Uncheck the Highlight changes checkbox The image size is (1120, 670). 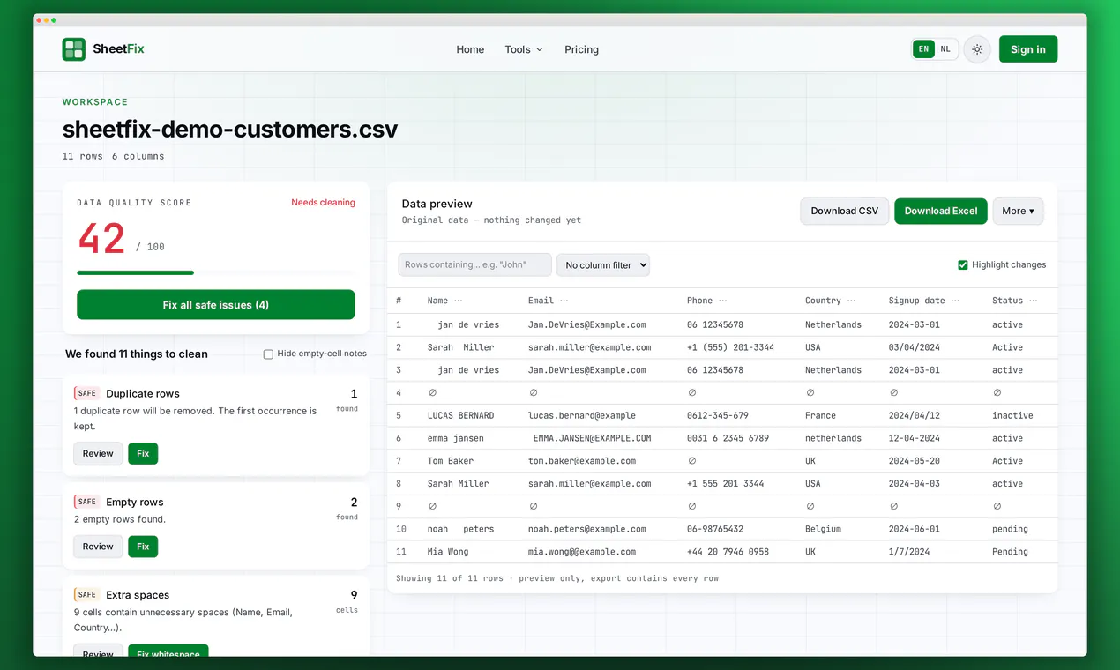963,264
